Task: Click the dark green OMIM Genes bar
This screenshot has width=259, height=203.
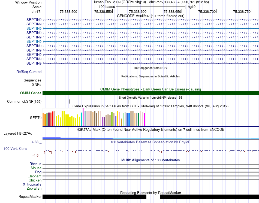Action: pos(150,93)
